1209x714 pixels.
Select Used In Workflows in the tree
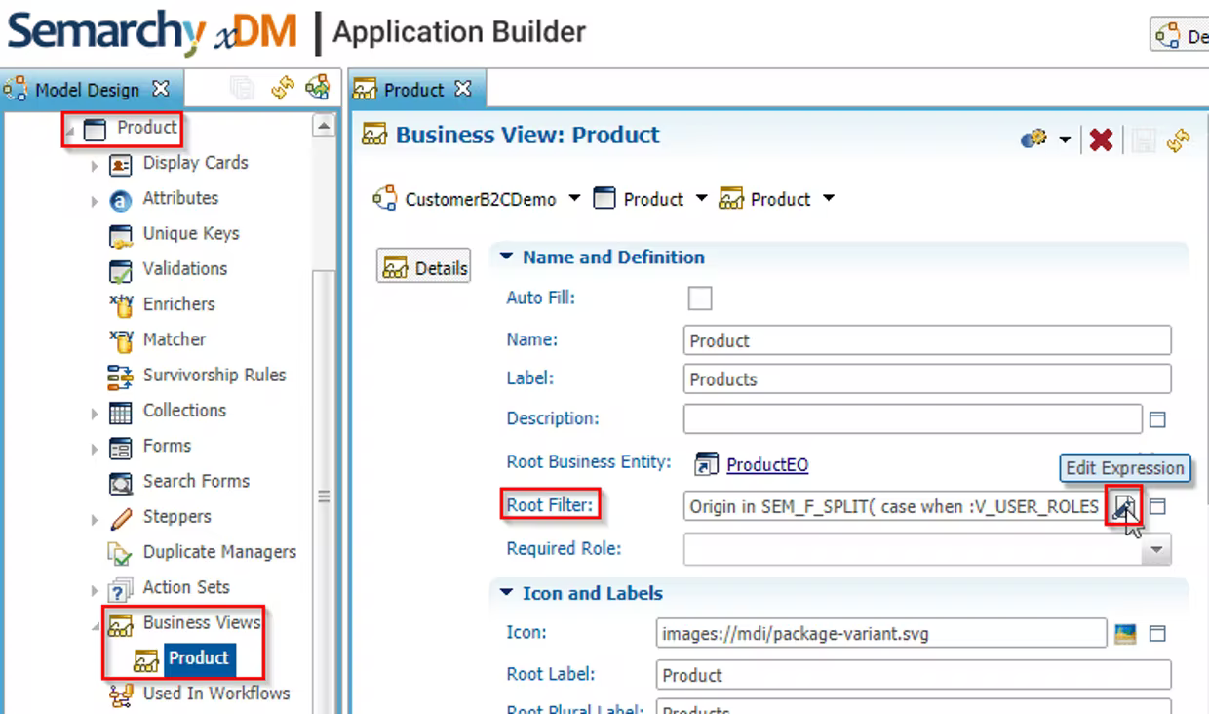216,694
